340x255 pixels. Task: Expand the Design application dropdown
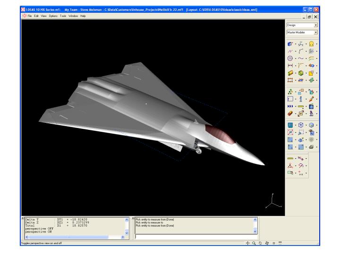[316, 25]
